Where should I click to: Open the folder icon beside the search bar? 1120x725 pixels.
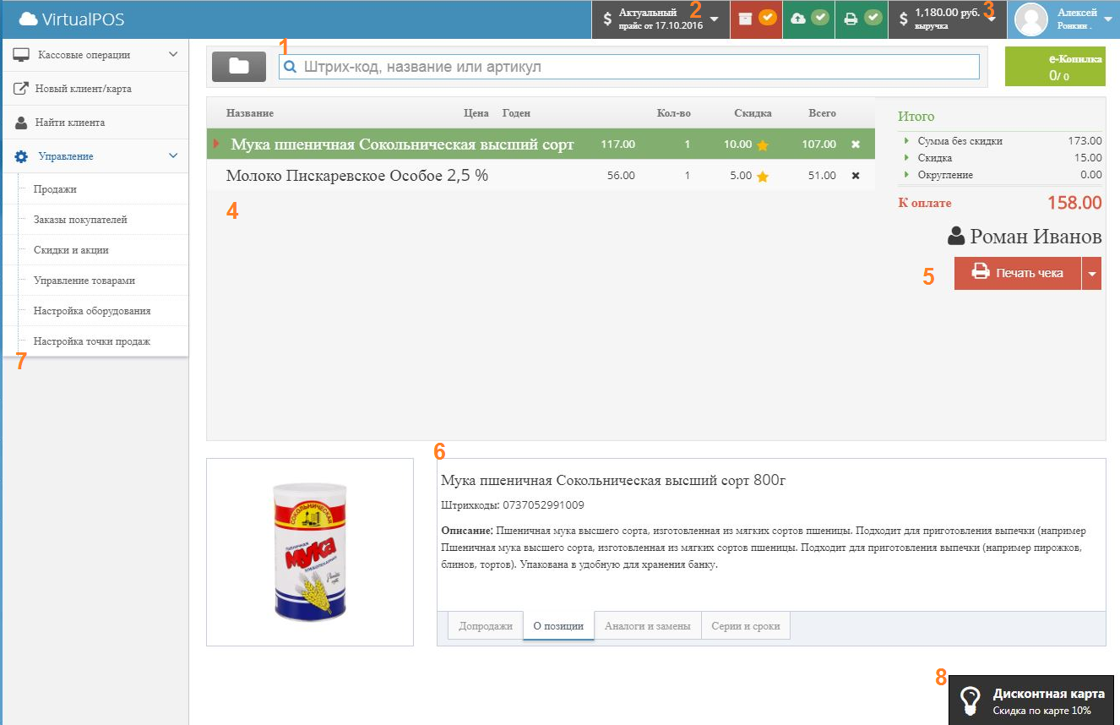[239, 66]
